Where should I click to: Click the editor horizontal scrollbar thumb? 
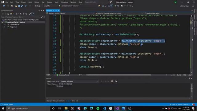click(119, 75)
